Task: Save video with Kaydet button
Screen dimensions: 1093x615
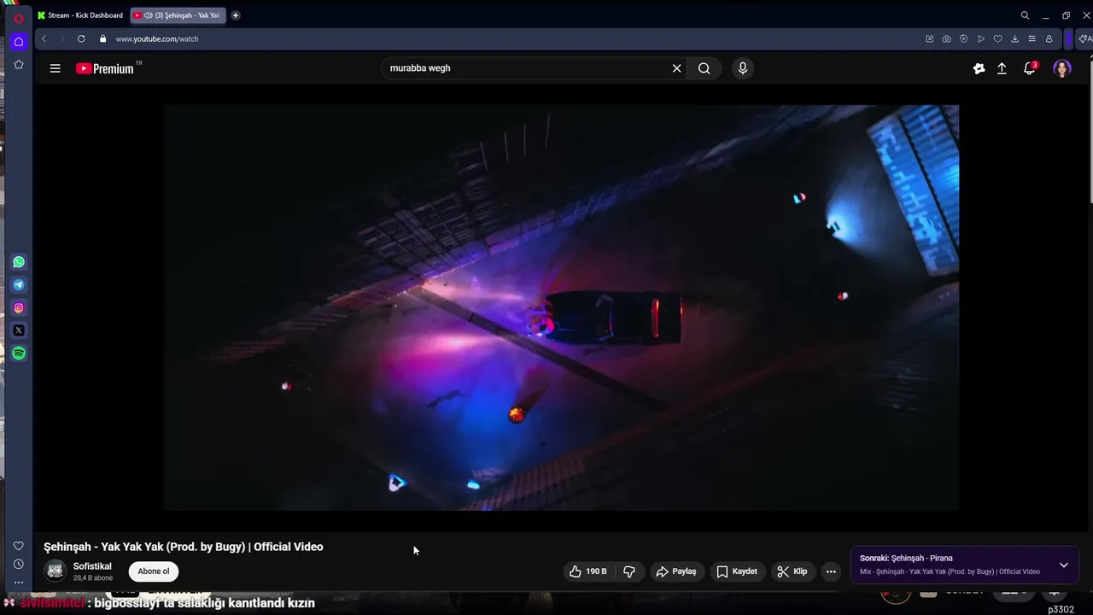Action: (x=737, y=571)
